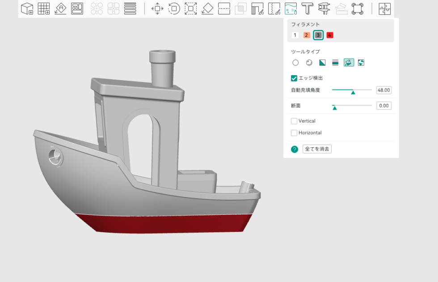Click the Add plate grid icon

coord(44,9)
